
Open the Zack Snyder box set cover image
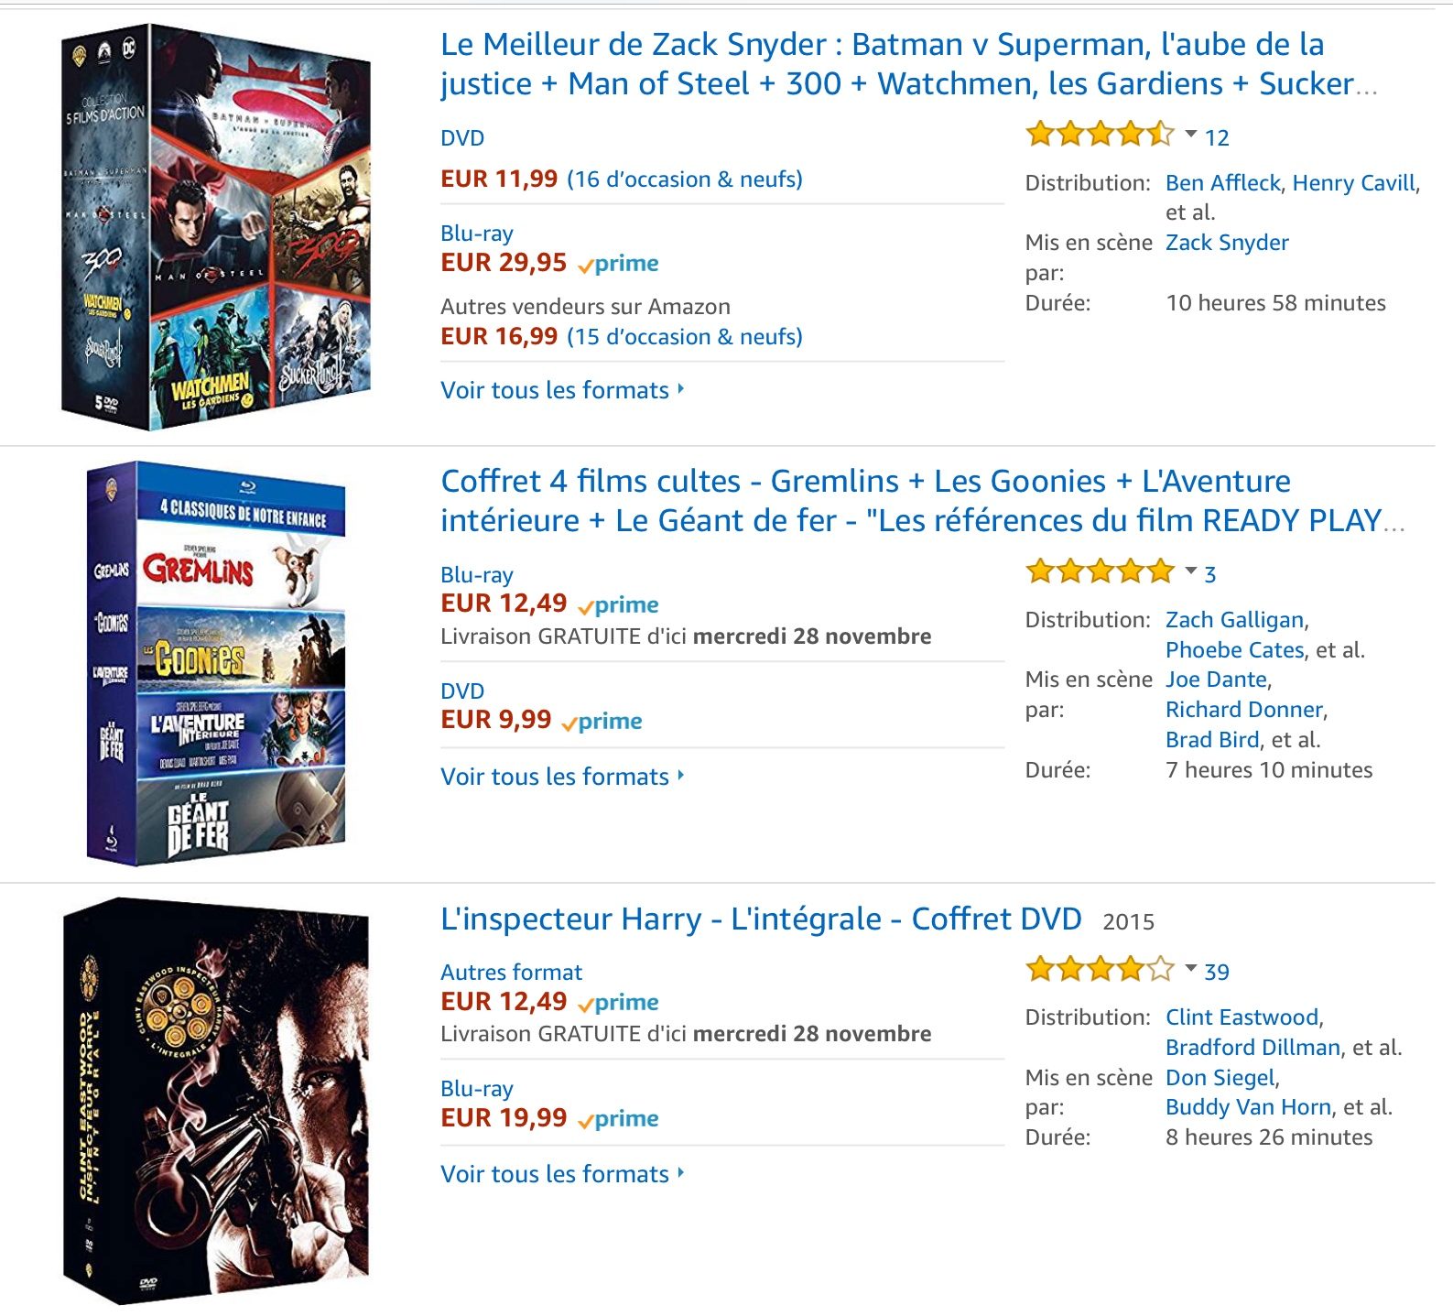pos(216,227)
